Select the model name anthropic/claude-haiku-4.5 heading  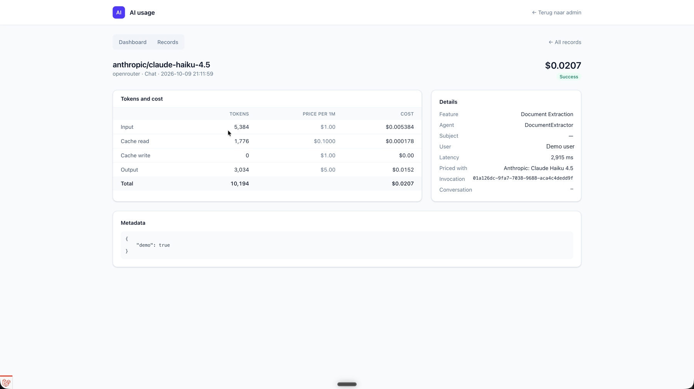161,64
